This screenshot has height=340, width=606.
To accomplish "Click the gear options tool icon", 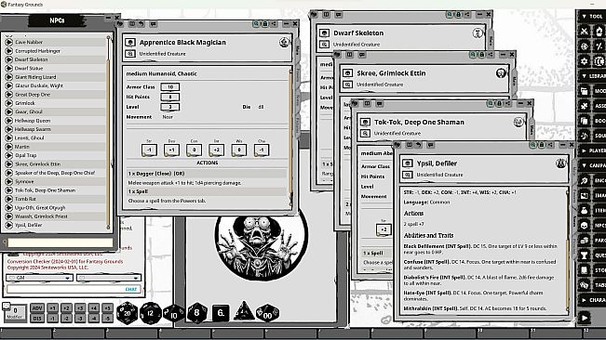I will tap(585, 61).
